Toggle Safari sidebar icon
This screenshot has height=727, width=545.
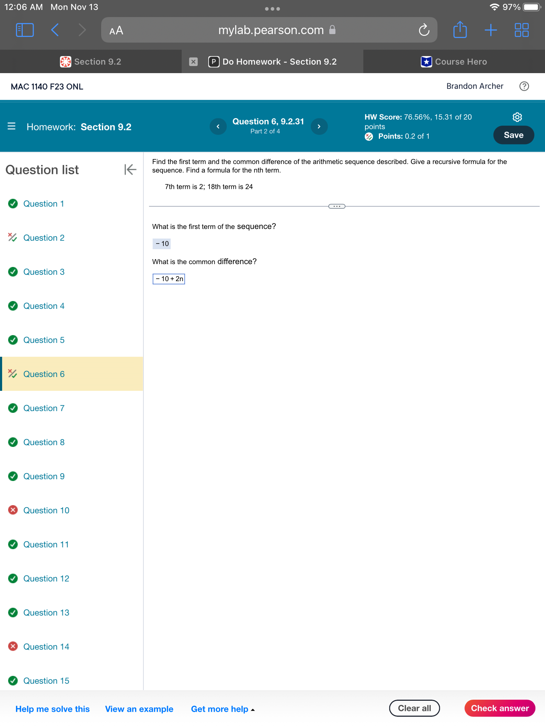click(x=25, y=30)
